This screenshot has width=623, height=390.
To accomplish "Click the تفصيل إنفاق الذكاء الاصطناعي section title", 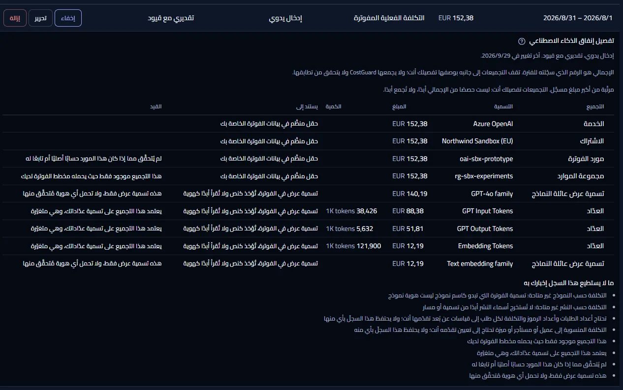I will [571, 41].
